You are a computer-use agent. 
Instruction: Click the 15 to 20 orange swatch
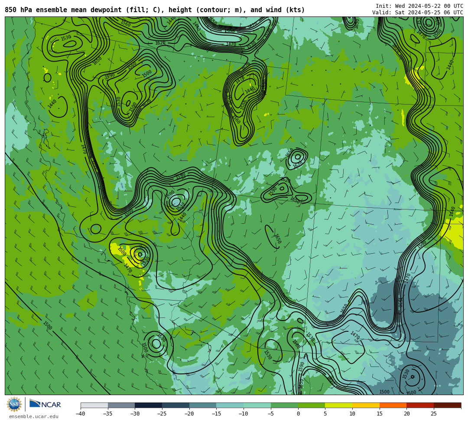(x=393, y=405)
